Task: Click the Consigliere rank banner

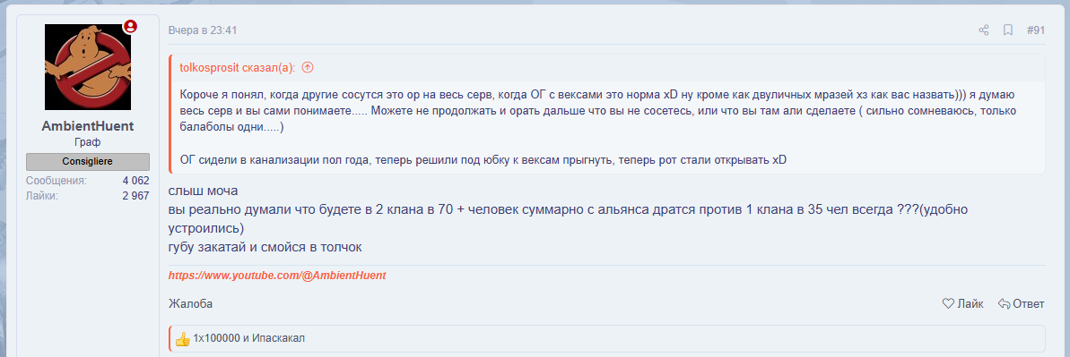Action: [87, 161]
